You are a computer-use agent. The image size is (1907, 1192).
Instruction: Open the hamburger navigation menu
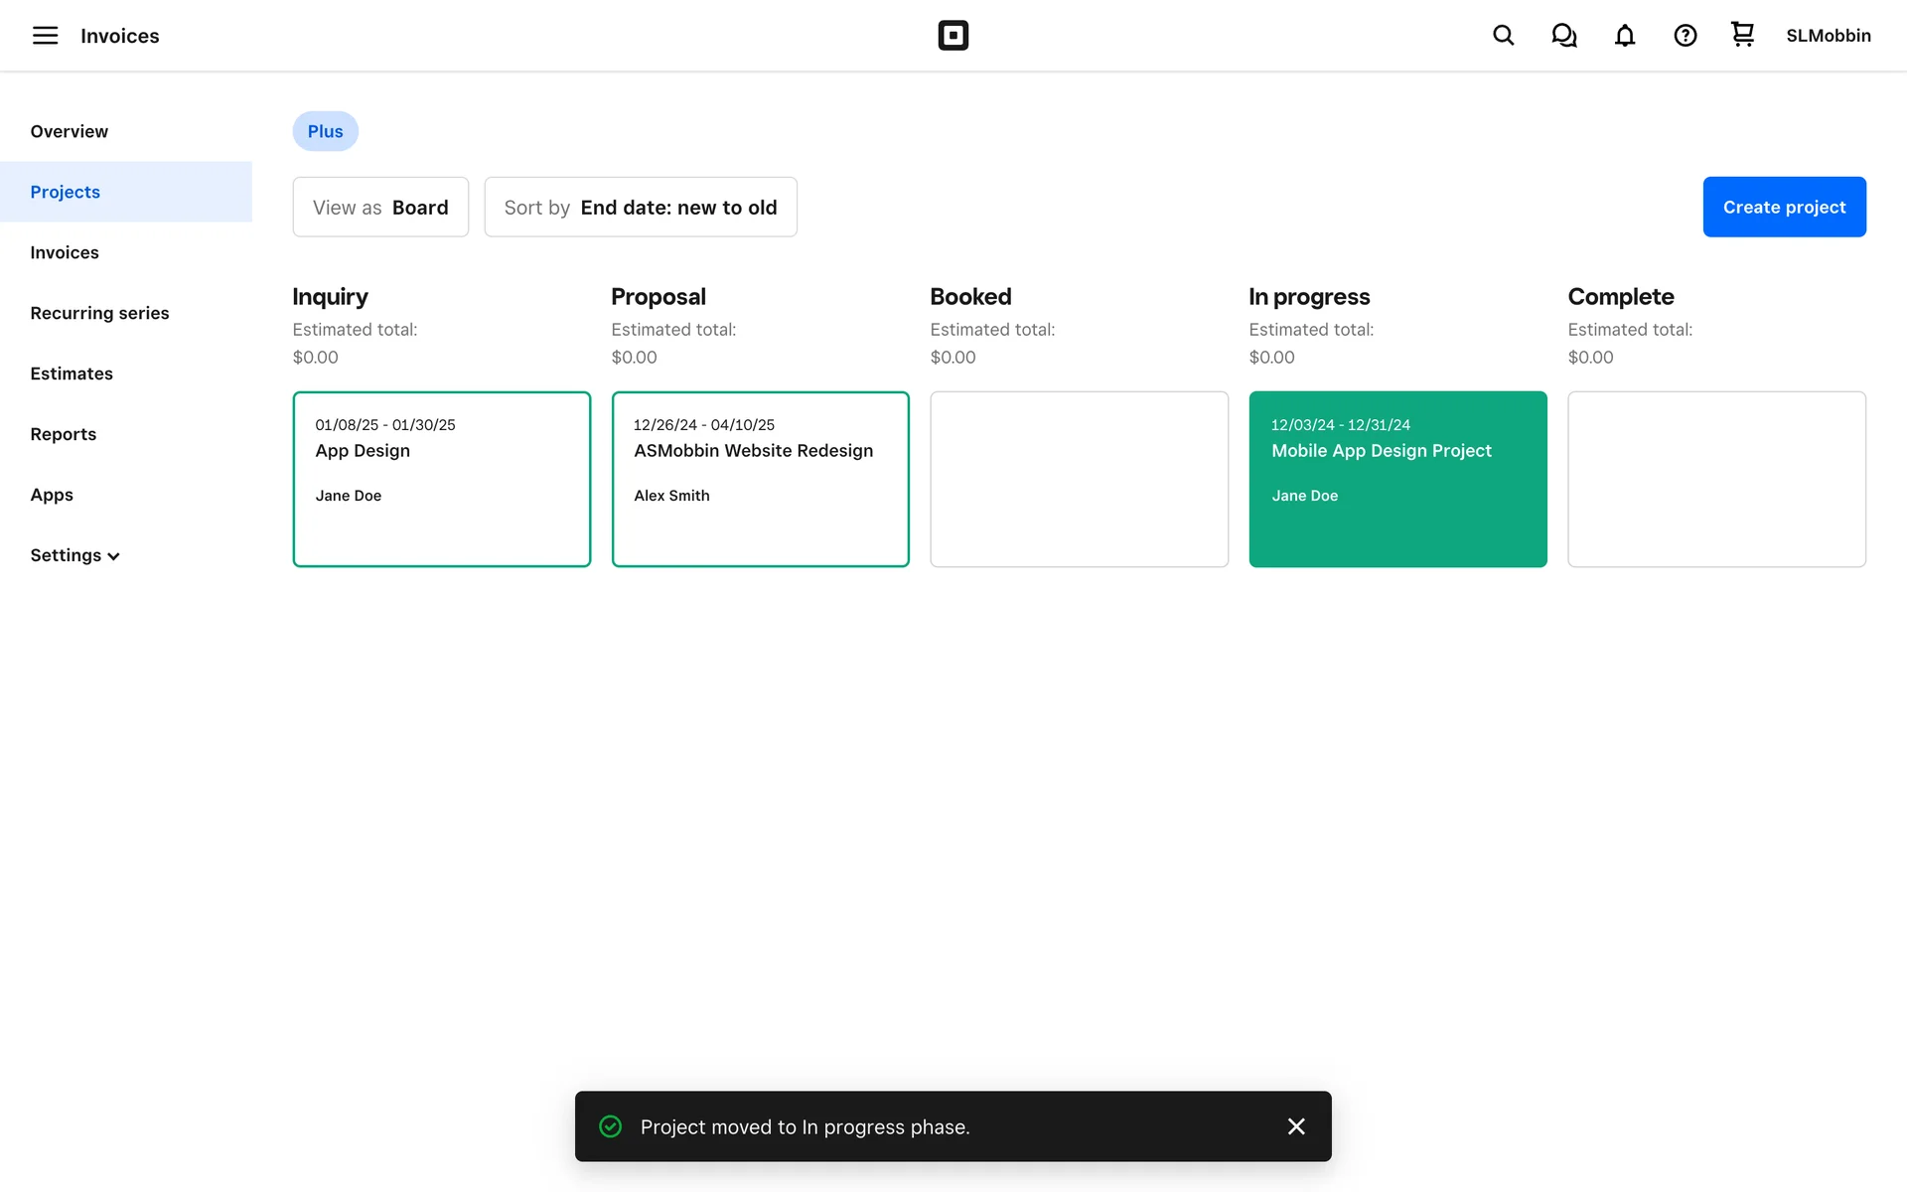pyautogui.click(x=45, y=36)
